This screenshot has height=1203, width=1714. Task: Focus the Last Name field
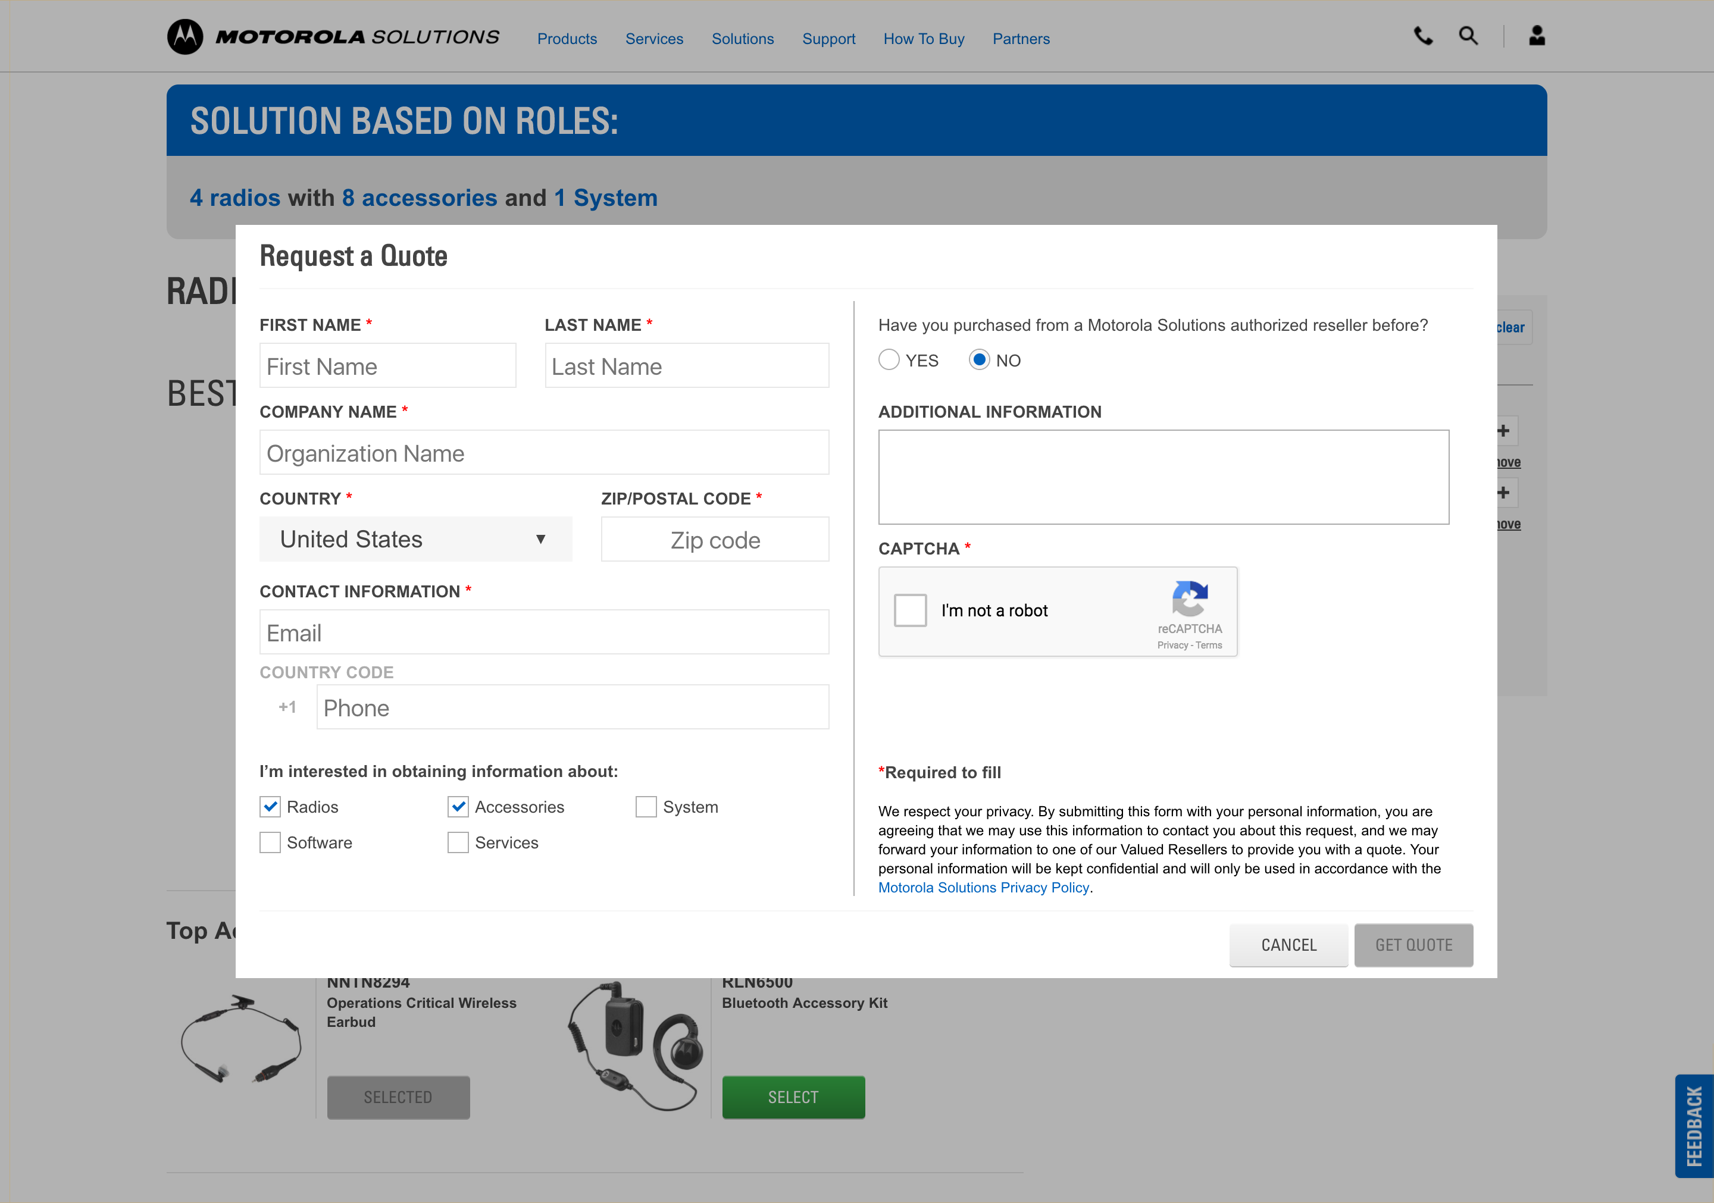686,366
